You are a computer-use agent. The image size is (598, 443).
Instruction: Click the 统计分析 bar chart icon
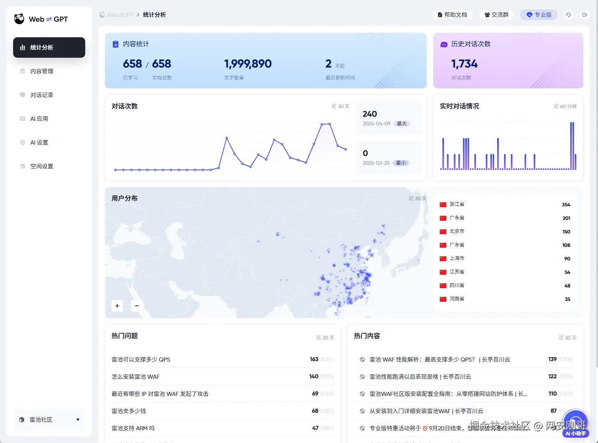pyautogui.click(x=23, y=47)
